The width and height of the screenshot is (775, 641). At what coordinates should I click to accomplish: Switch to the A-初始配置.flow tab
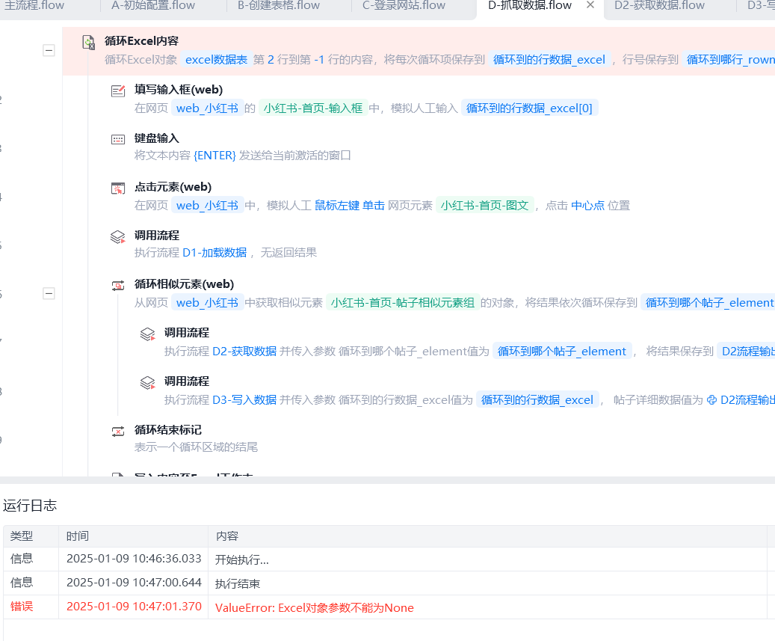[153, 6]
